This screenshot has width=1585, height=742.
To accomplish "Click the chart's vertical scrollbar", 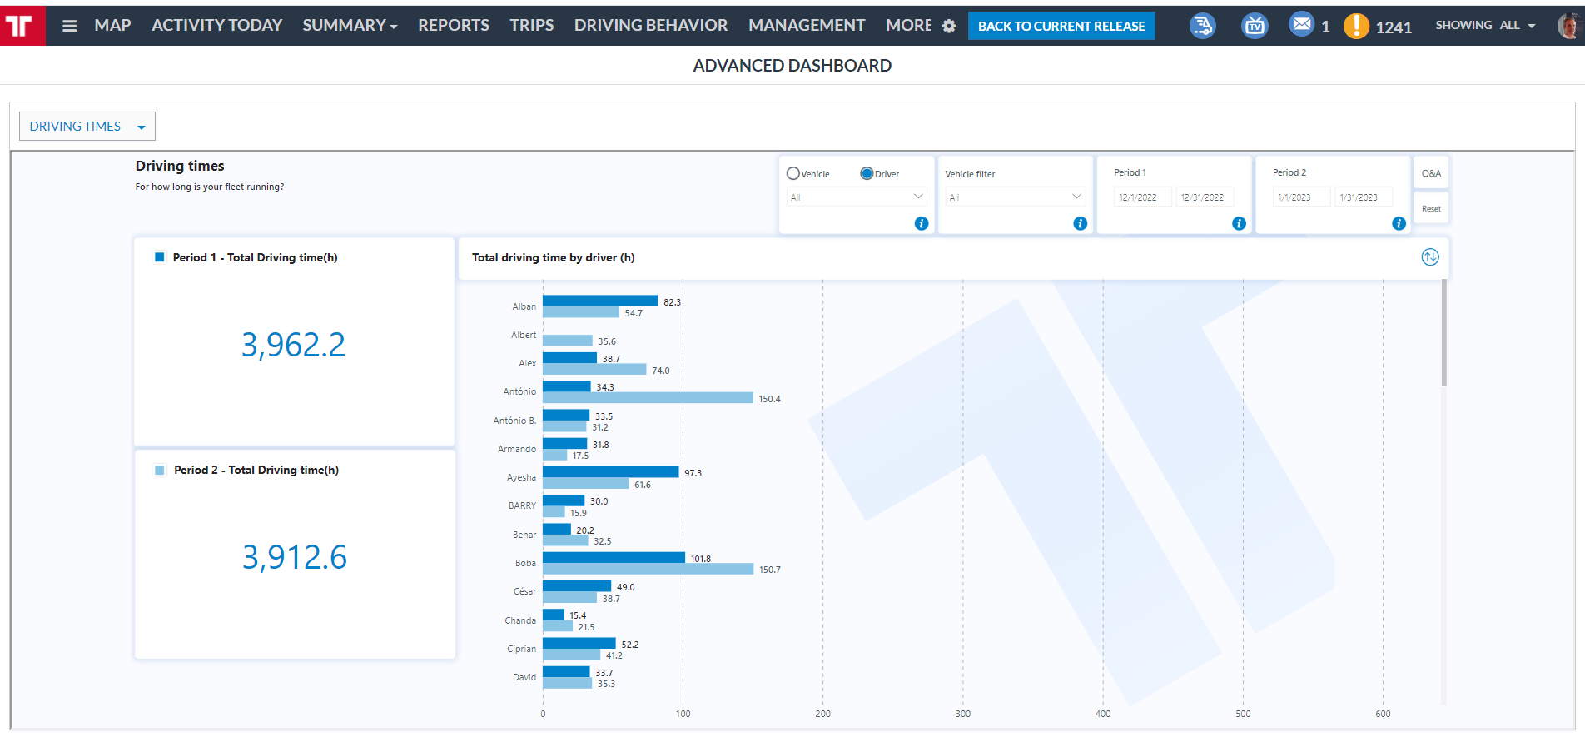I will pyautogui.click(x=1443, y=333).
